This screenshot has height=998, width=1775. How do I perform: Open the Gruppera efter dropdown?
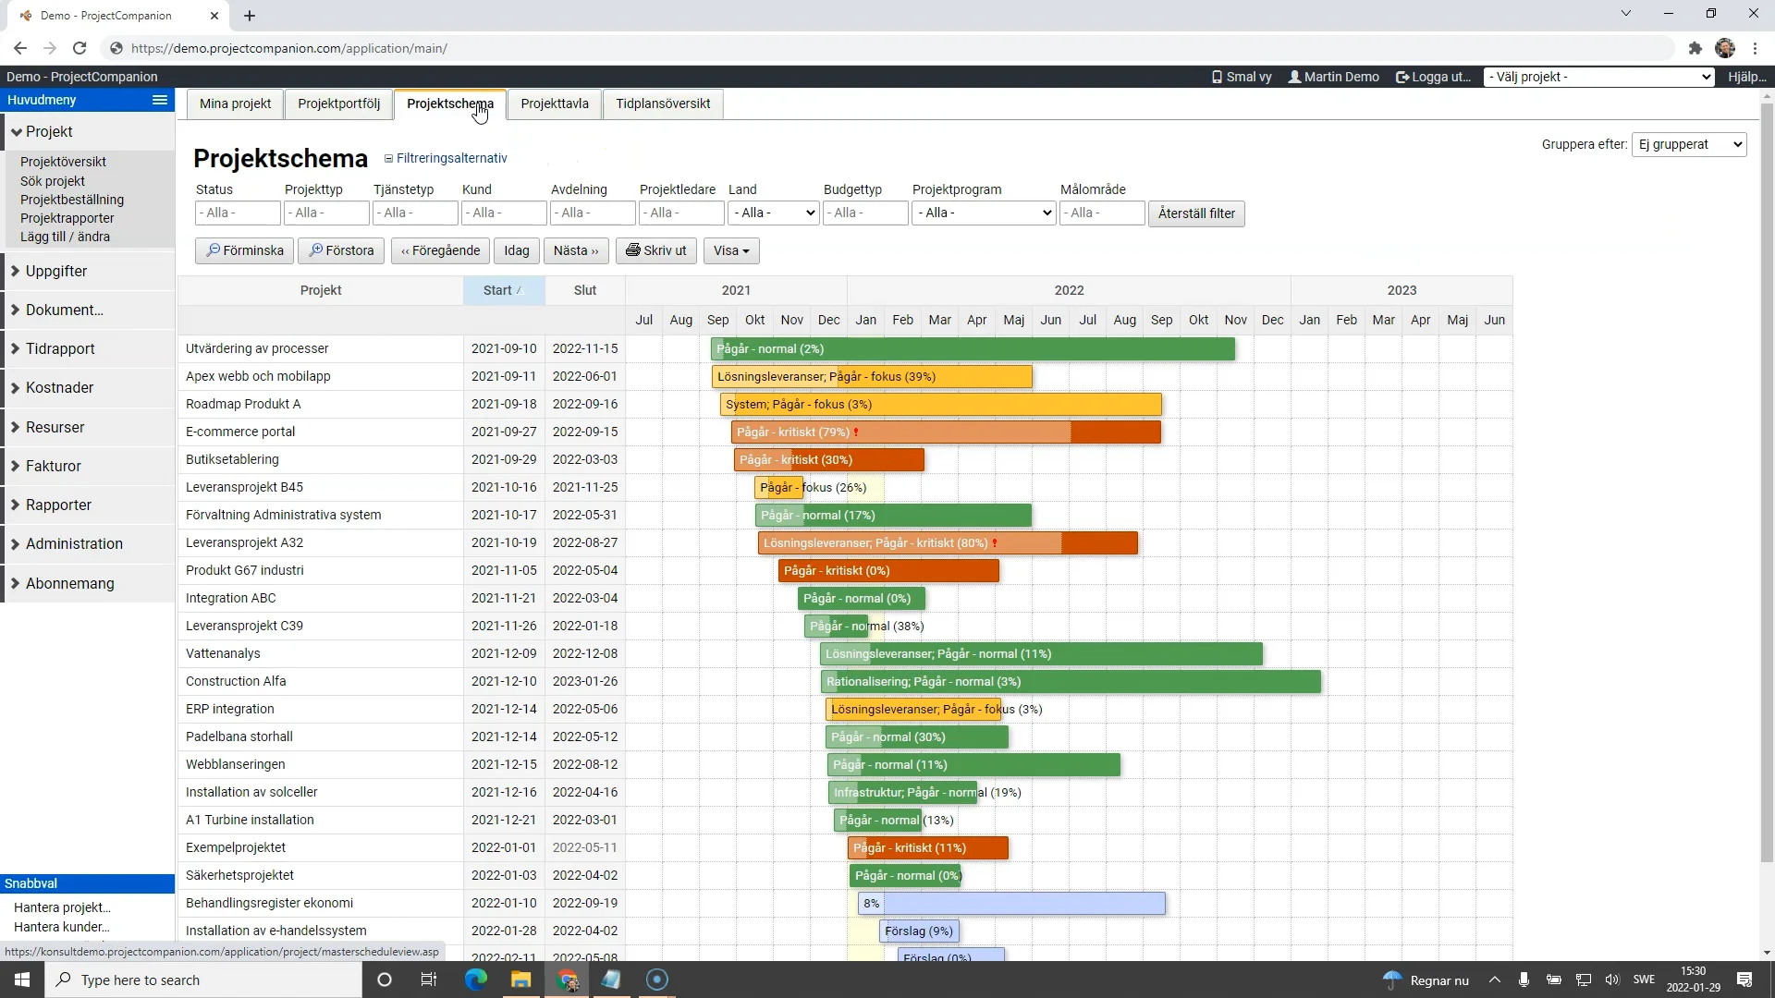(1689, 144)
